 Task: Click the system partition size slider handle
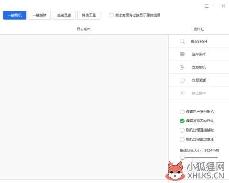[182, 157]
